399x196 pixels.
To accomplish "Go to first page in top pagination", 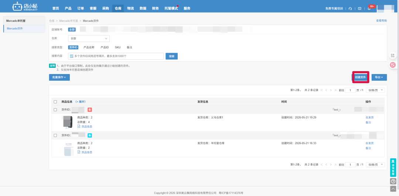I will tap(322, 90).
